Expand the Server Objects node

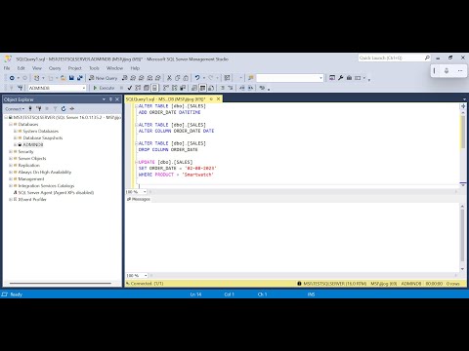(11, 158)
